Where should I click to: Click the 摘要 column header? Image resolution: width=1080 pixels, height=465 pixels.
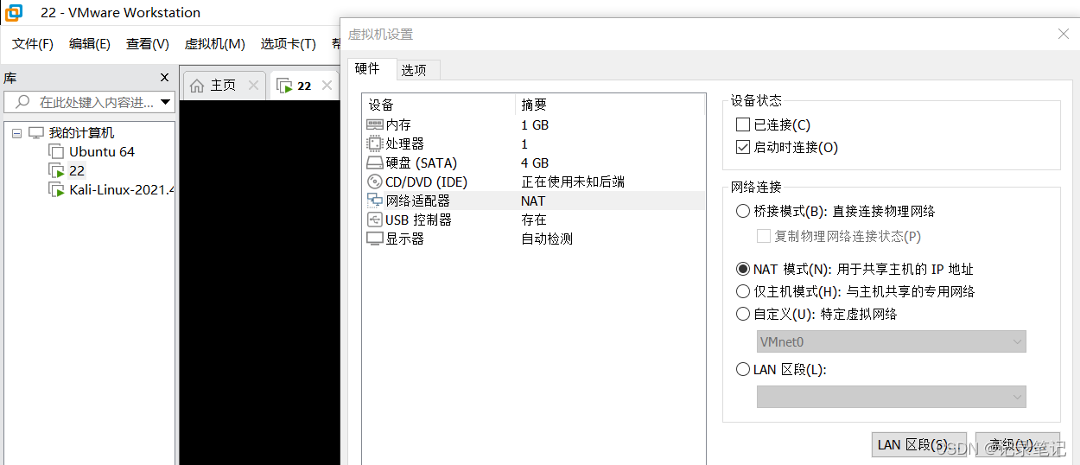[610, 105]
